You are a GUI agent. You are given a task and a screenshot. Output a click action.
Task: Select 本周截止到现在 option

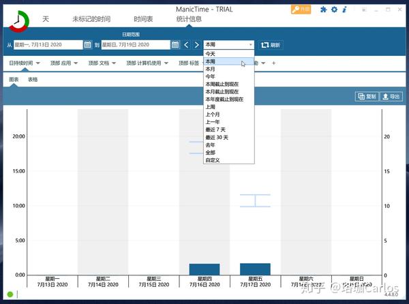point(229,85)
